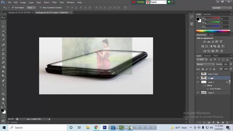Filter layers by type layers
Image resolution: width=233 pixels, height=131 pixels.
pos(219,60)
